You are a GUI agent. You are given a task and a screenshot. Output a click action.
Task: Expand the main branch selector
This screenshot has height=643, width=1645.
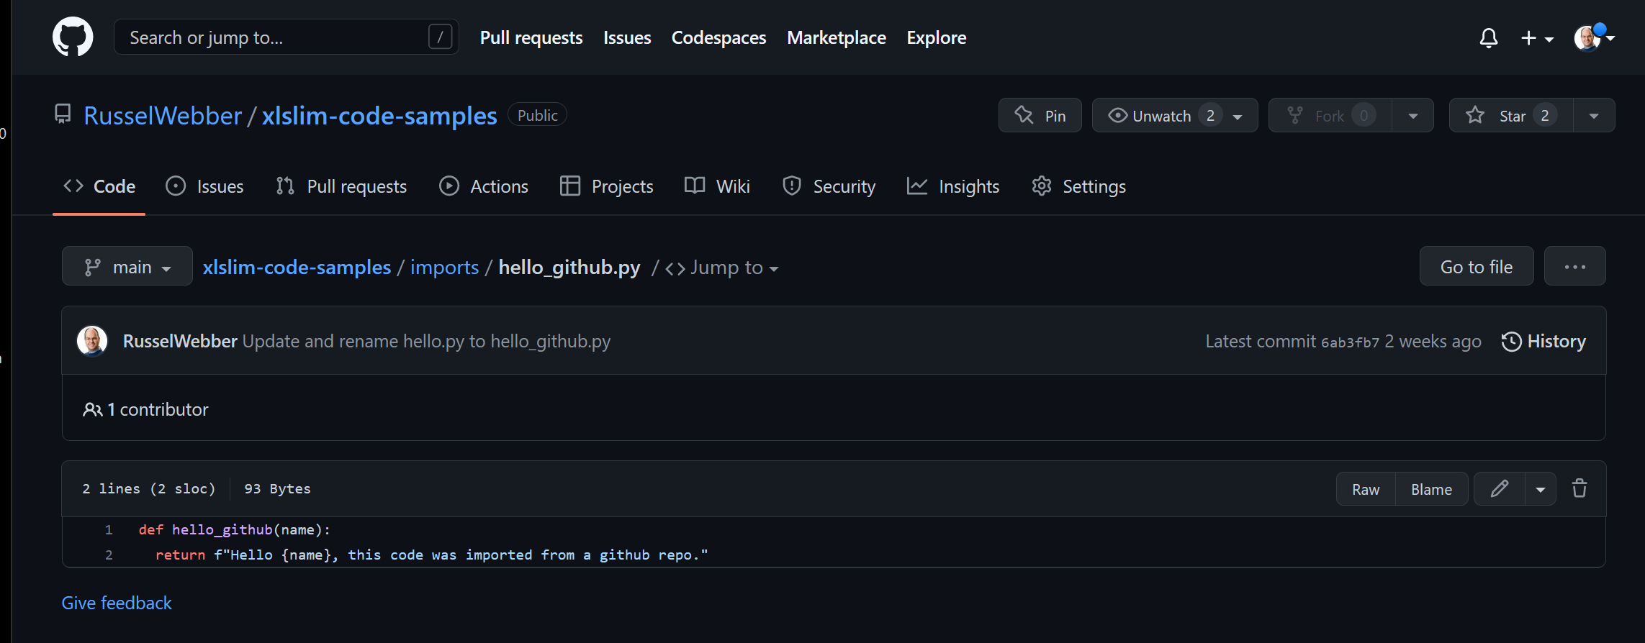tap(127, 267)
